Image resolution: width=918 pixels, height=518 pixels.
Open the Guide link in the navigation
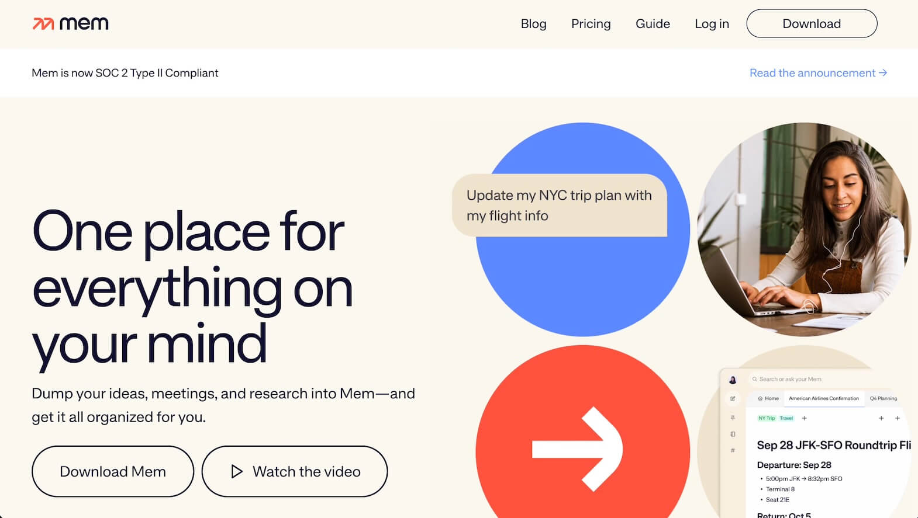coord(653,24)
